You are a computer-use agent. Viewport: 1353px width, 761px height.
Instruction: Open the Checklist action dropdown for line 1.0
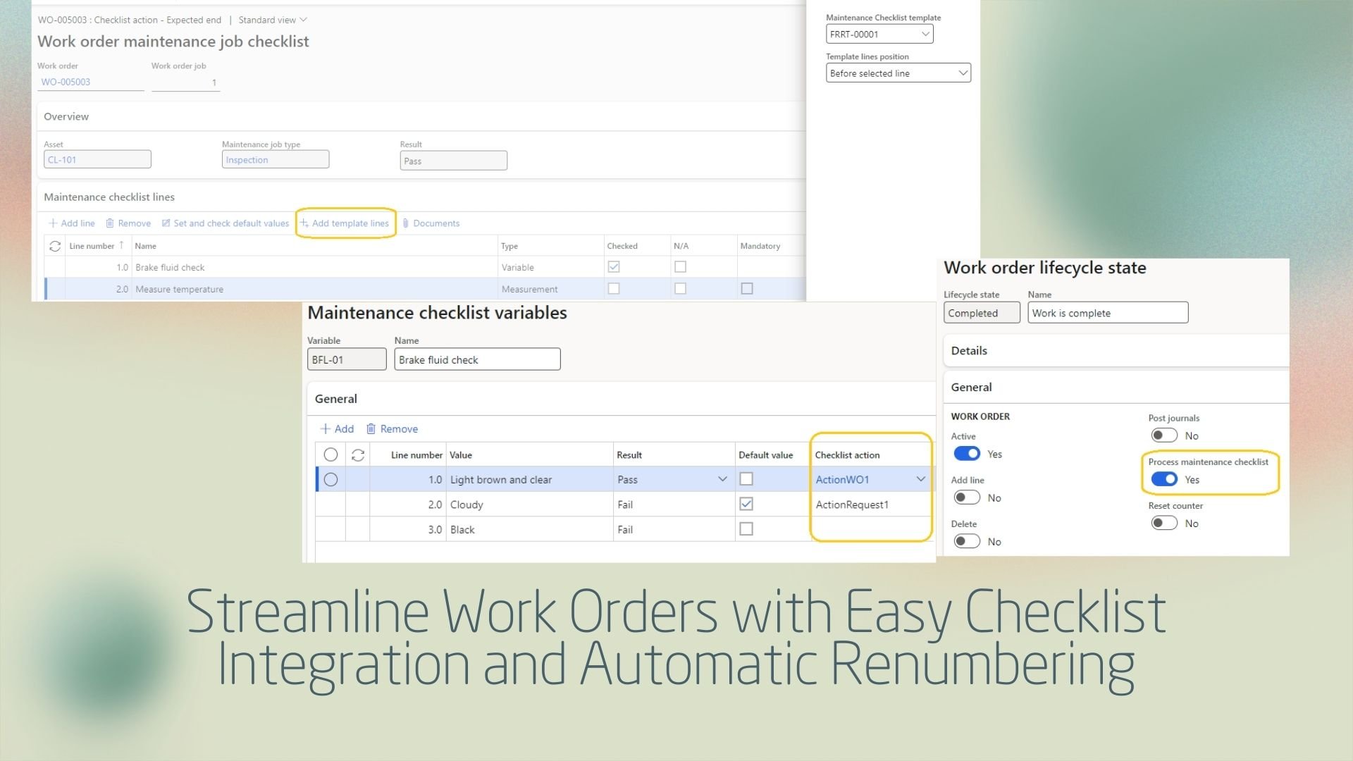[x=919, y=478]
